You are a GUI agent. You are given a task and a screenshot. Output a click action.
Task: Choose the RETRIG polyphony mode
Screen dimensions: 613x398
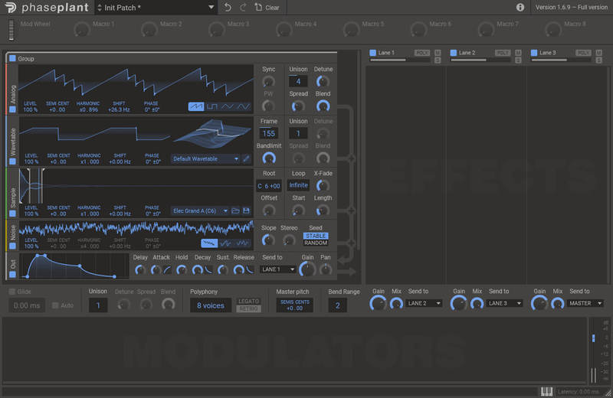[248, 308]
